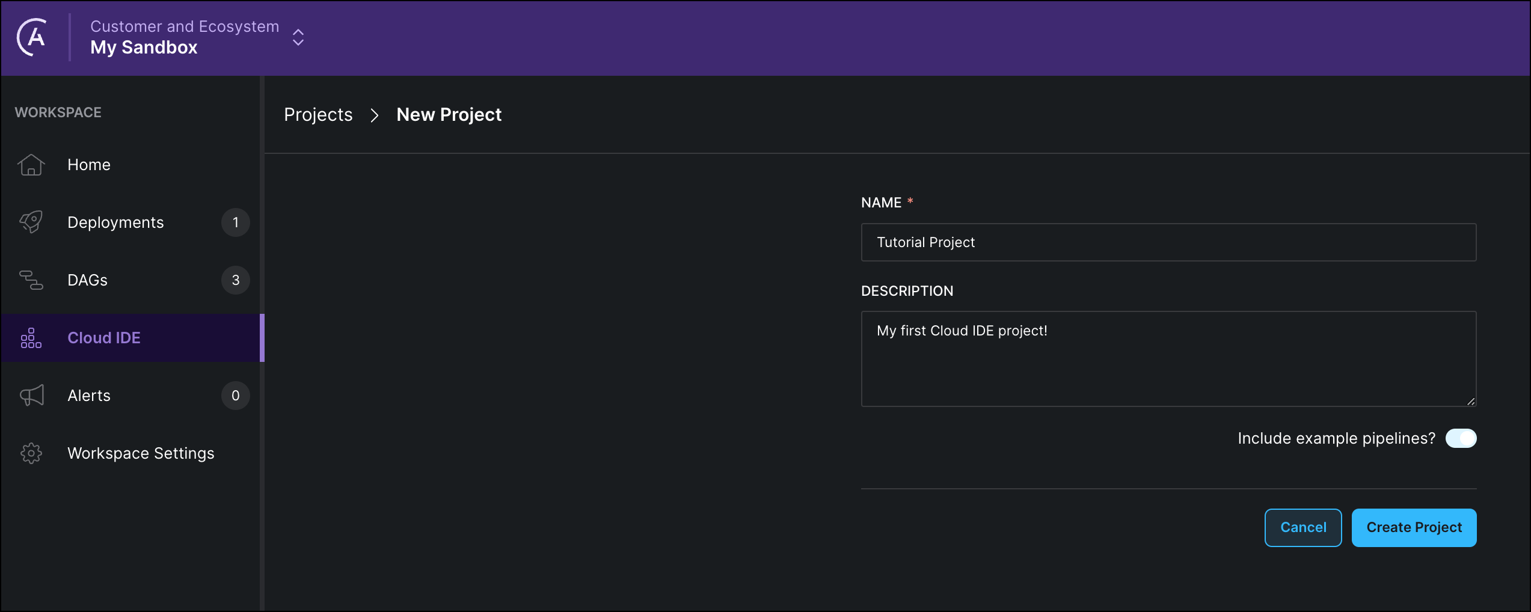Navigate to Projects via the breadcrumb
This screenshot has width=1531, height=612.
318,115
